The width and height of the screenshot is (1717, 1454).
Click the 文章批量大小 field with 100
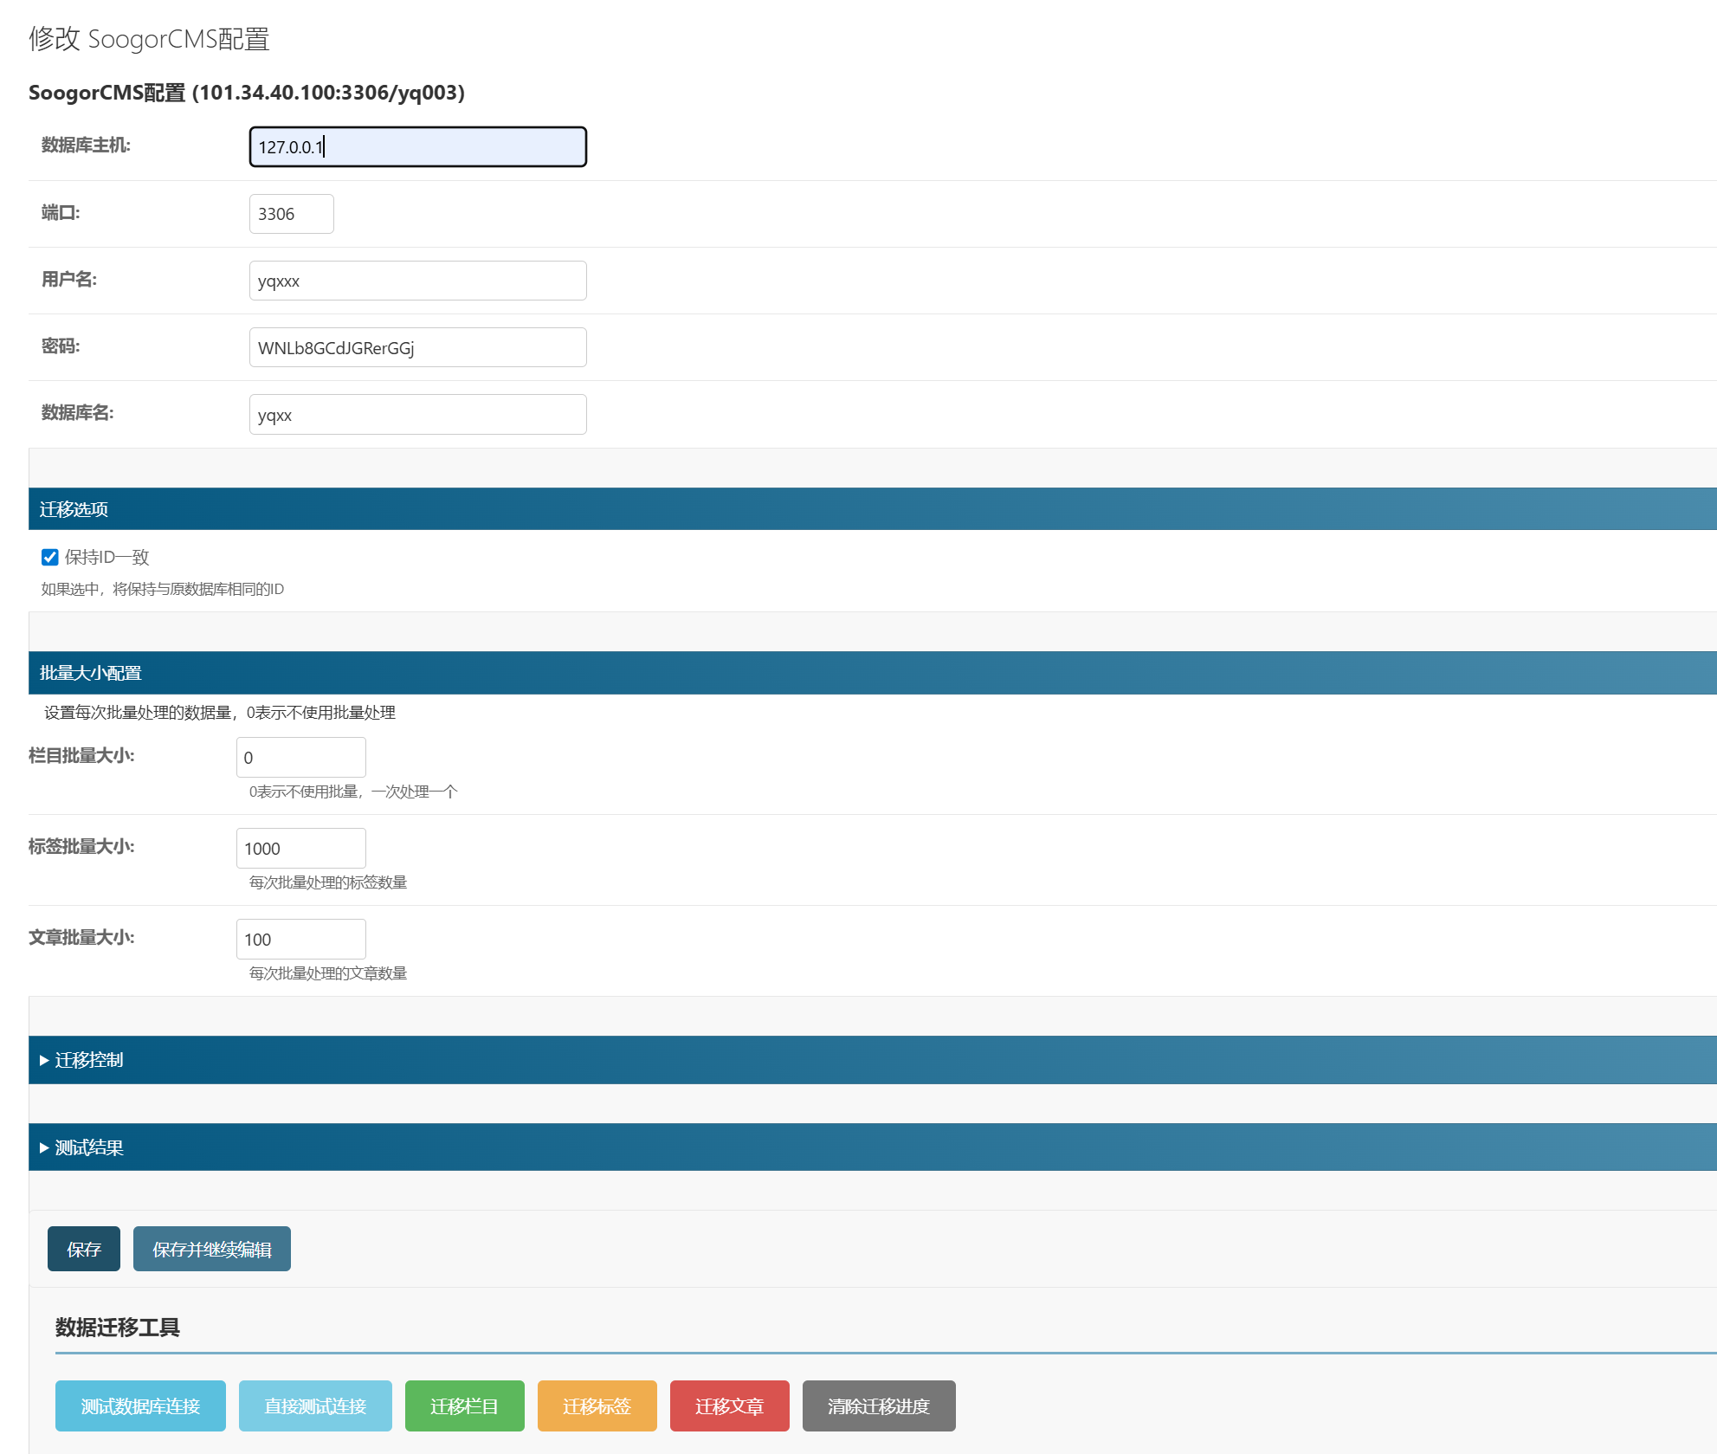point(300,939)
